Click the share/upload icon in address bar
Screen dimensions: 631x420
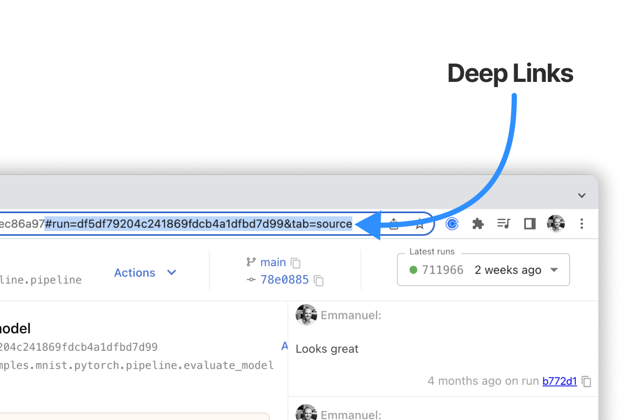393,223
